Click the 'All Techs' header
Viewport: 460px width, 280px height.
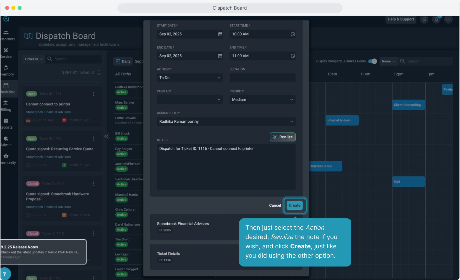click(x=123, y=74)
